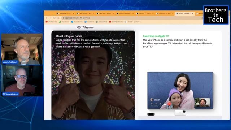
Task: Click the React with your hands heading
Action: (69, 36)
